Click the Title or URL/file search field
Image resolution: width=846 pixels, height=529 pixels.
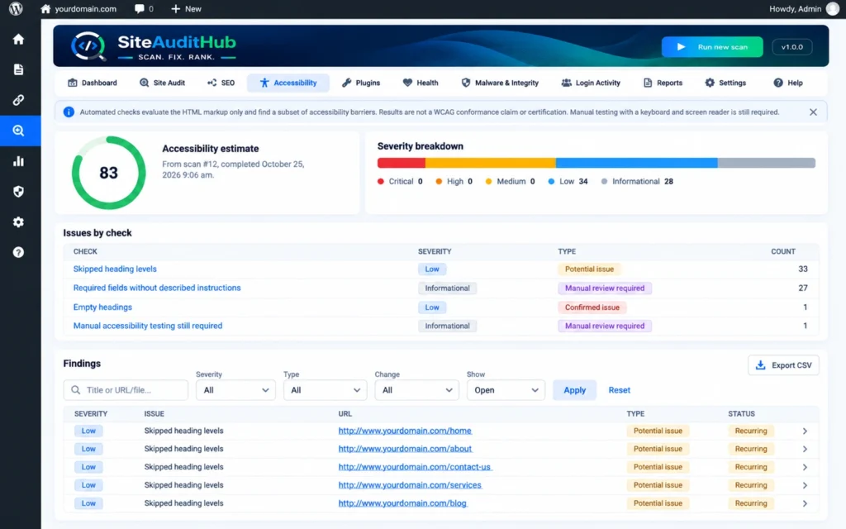point(126,390)
